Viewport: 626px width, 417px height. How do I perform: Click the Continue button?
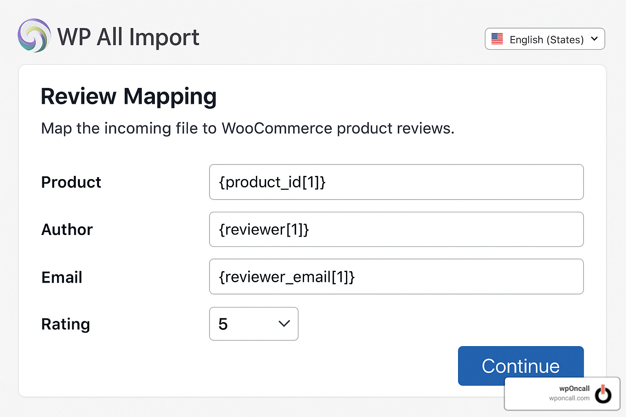[520, 366]
